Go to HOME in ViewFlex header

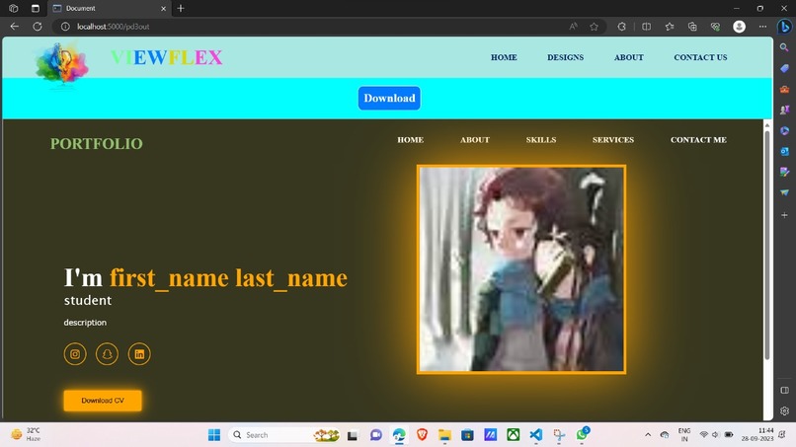pyautogui.click(x=504, y=57)
